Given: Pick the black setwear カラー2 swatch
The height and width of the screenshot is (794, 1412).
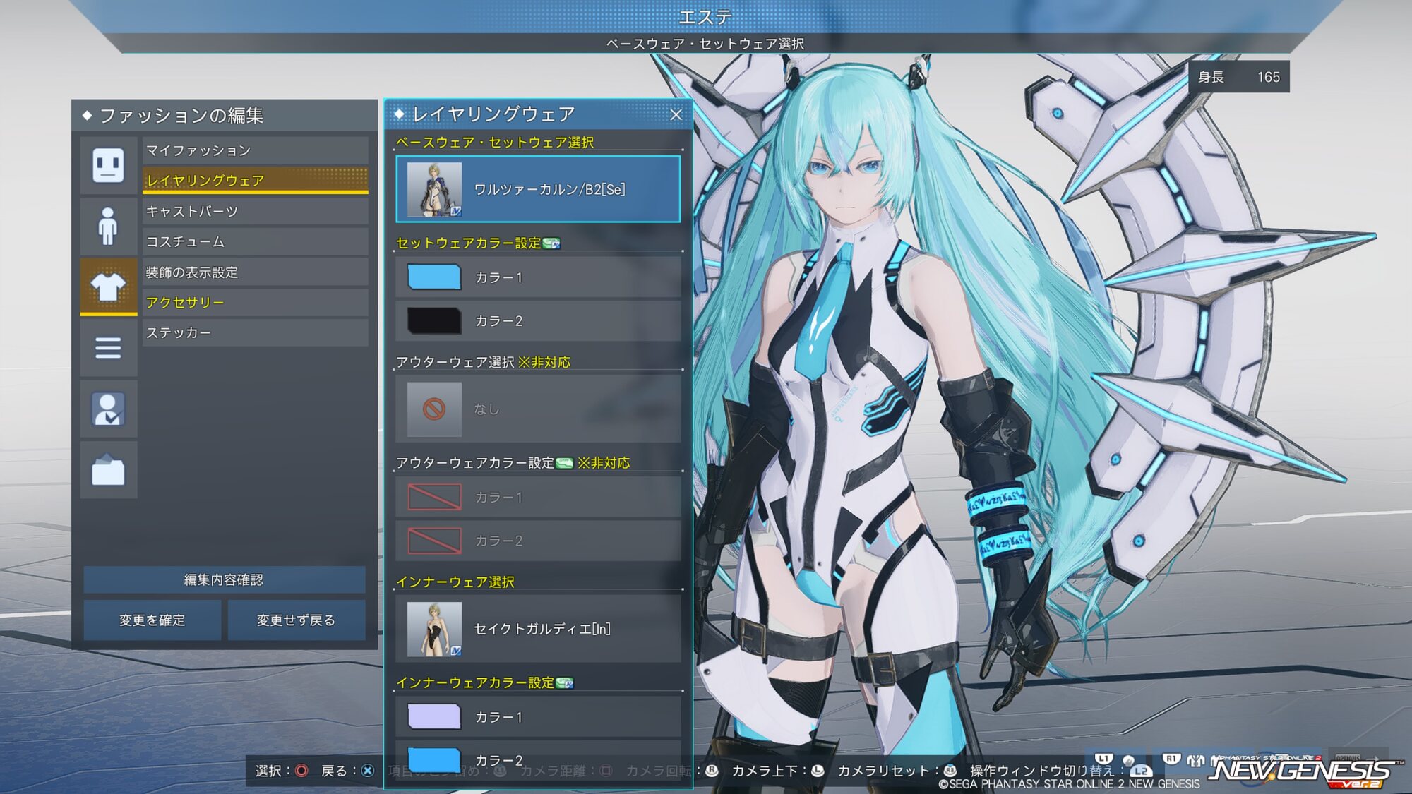Looking at the screenshot, I should coord(434,321).
